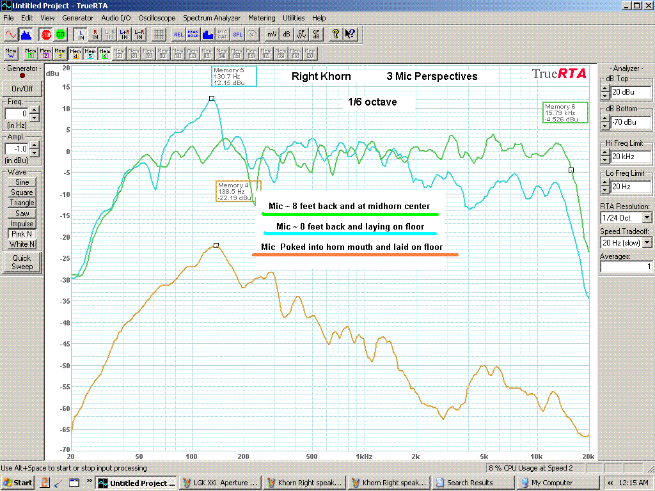Adjust generator Ampl spinner
The height and width of the screenshot is (491, 655).
pos(35,148)
